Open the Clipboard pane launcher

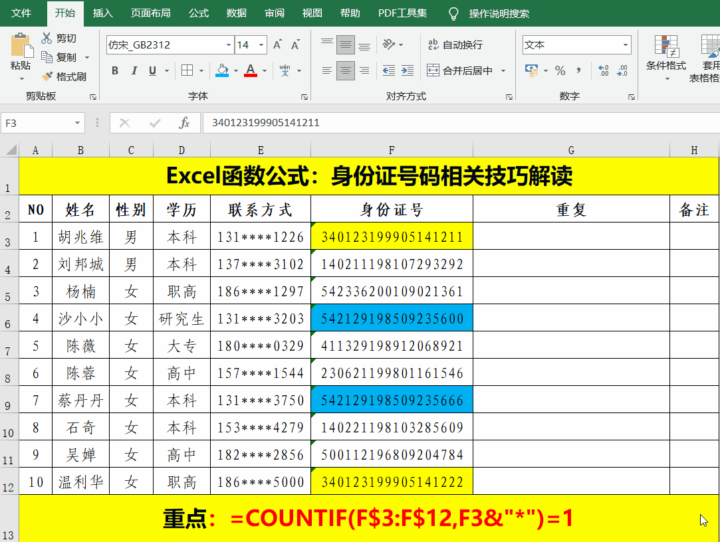click(93, 97)
